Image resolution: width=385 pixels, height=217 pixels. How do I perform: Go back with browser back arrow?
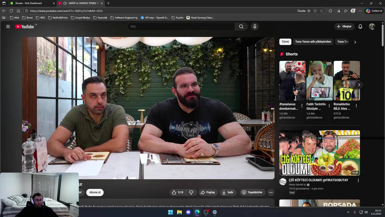pyautogui.click(x=4, y=11)
